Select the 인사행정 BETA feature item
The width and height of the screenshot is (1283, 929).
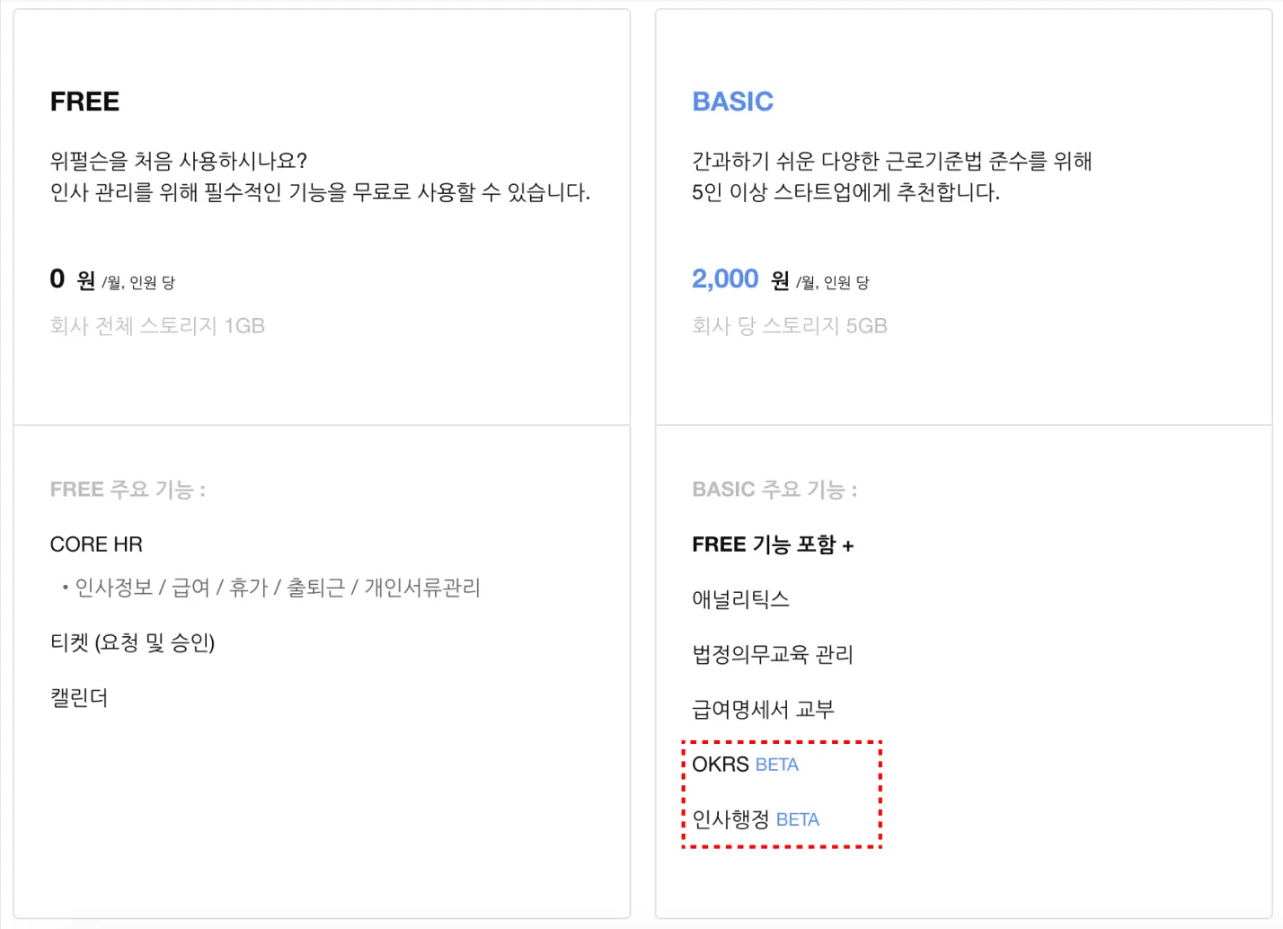click(756, 819)
